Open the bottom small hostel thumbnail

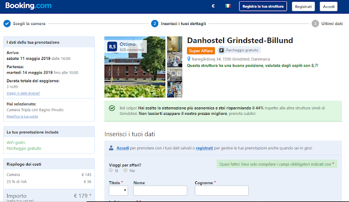pyautogui.click(x=174, y=90)
